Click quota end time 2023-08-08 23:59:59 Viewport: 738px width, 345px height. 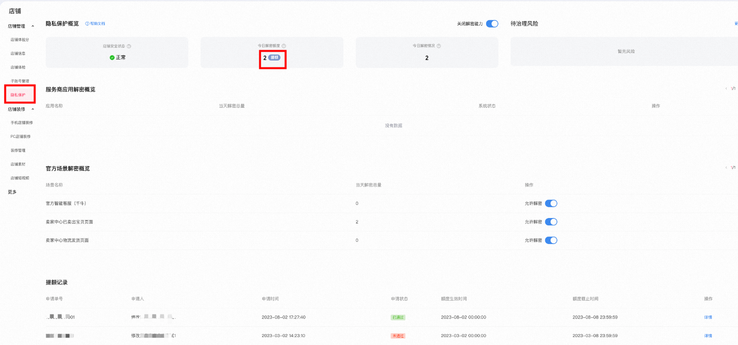click(x=595, y=317)
